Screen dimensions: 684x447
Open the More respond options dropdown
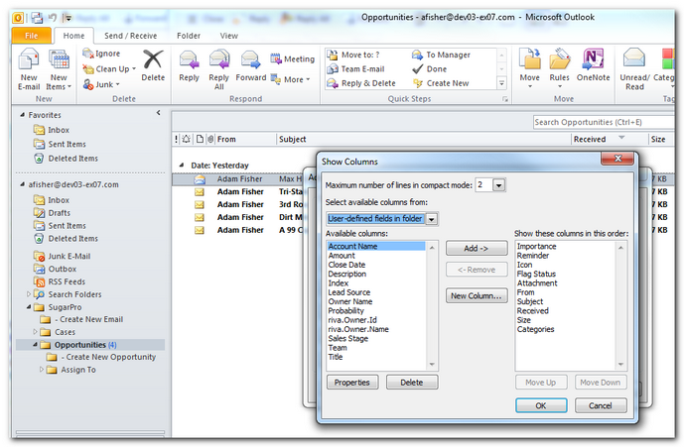tap(290, 79)
